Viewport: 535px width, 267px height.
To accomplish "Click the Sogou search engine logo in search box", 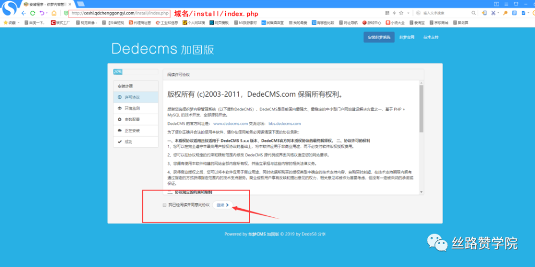I will click(418, 13).
